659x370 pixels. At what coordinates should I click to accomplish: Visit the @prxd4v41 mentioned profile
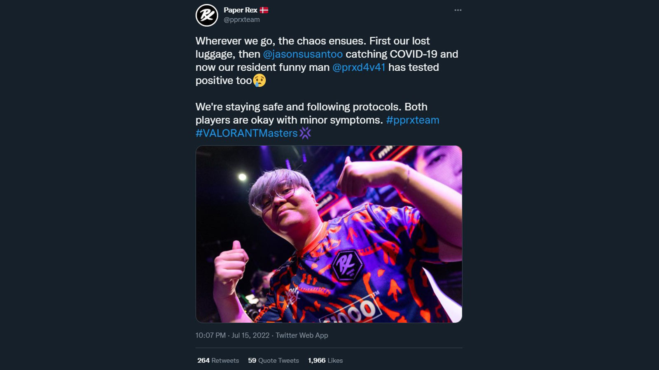coord(359,67)
